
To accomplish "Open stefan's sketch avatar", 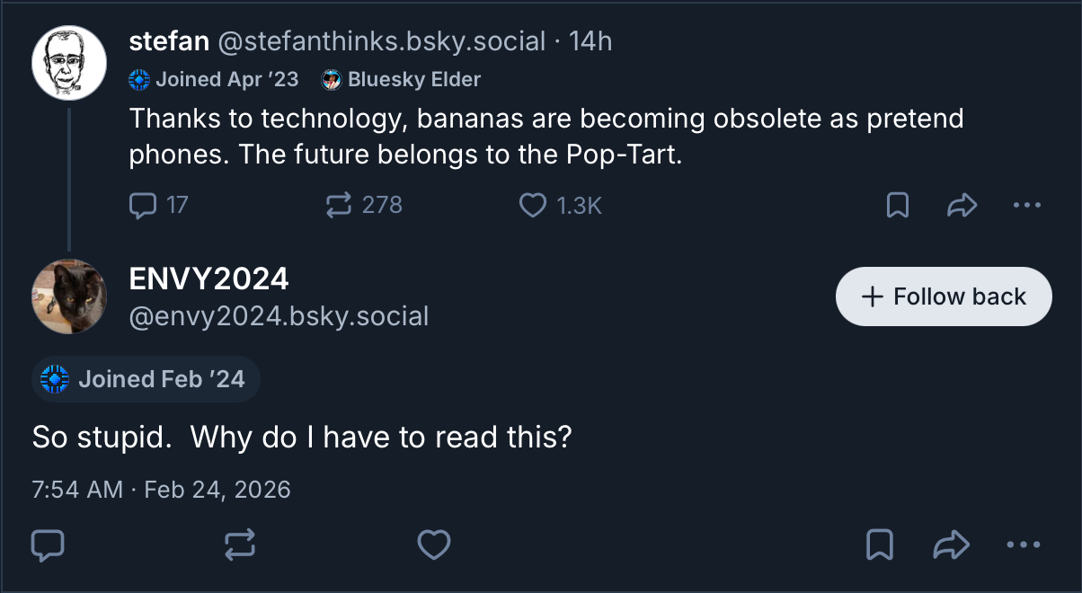I will click(69, 63).
